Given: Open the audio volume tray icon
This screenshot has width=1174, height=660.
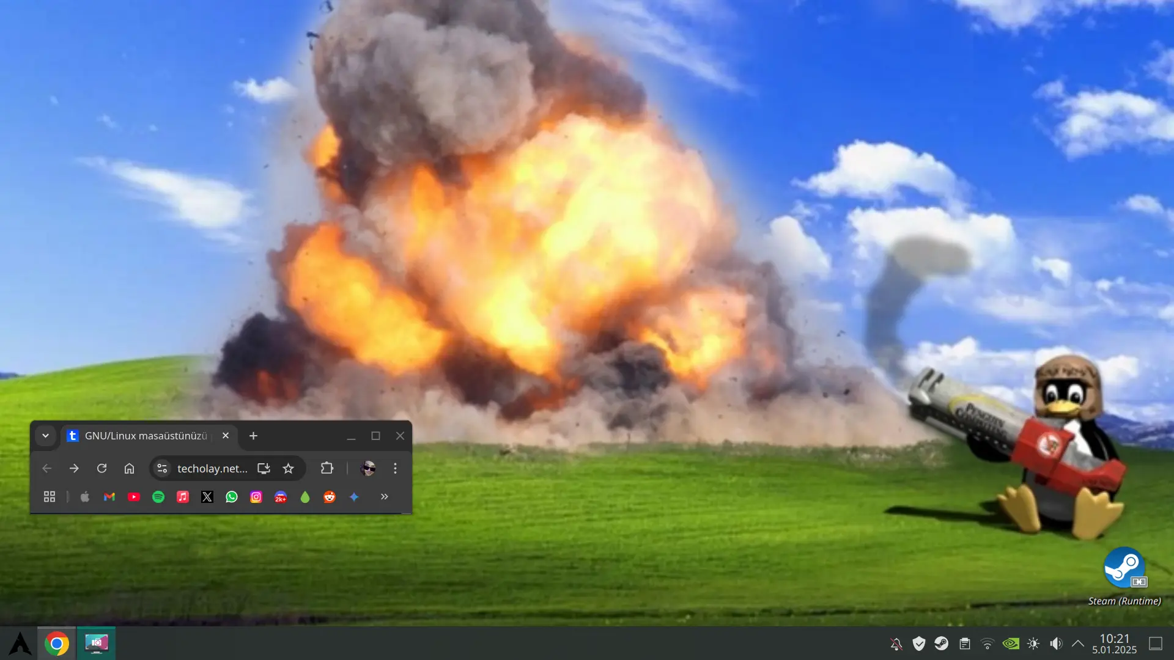Looking at the screenshot, I should tap(1056, 643).
